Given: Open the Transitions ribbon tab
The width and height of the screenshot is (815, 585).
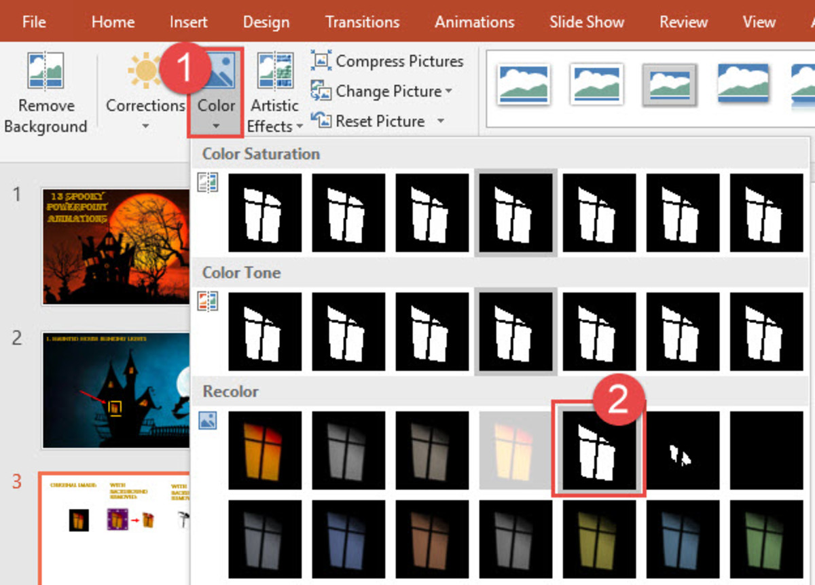Looking at the screenshot, I should pos(361,22).
